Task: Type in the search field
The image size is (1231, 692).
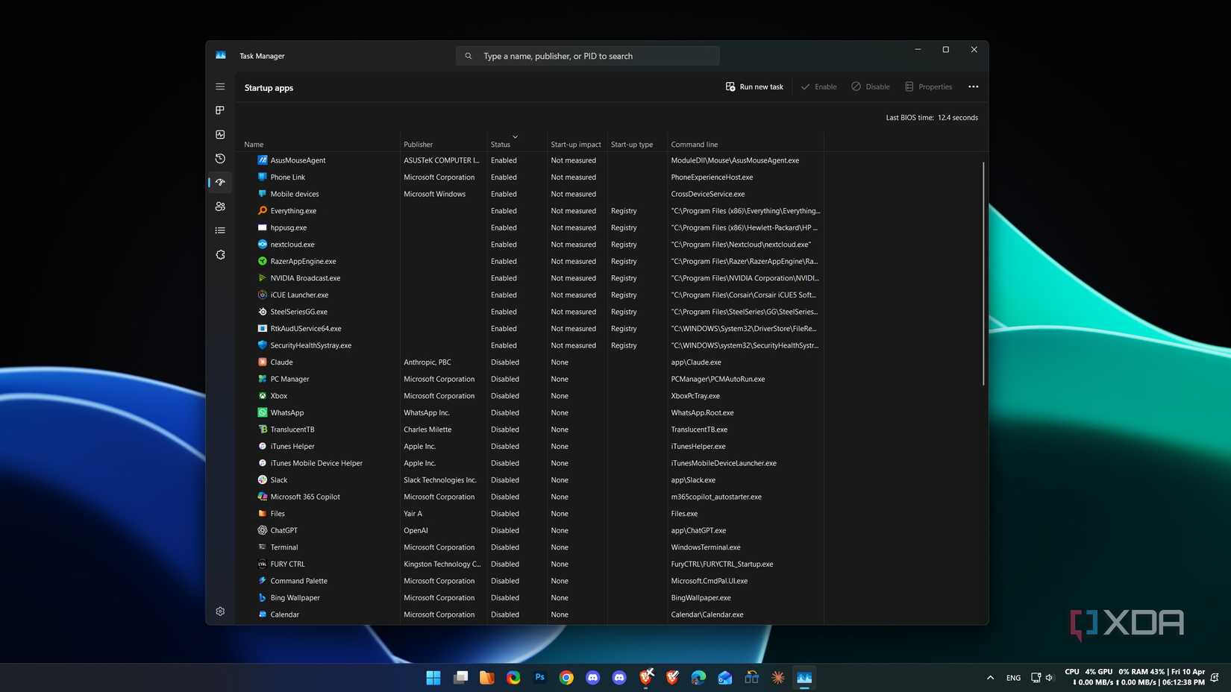Action: 588,56
